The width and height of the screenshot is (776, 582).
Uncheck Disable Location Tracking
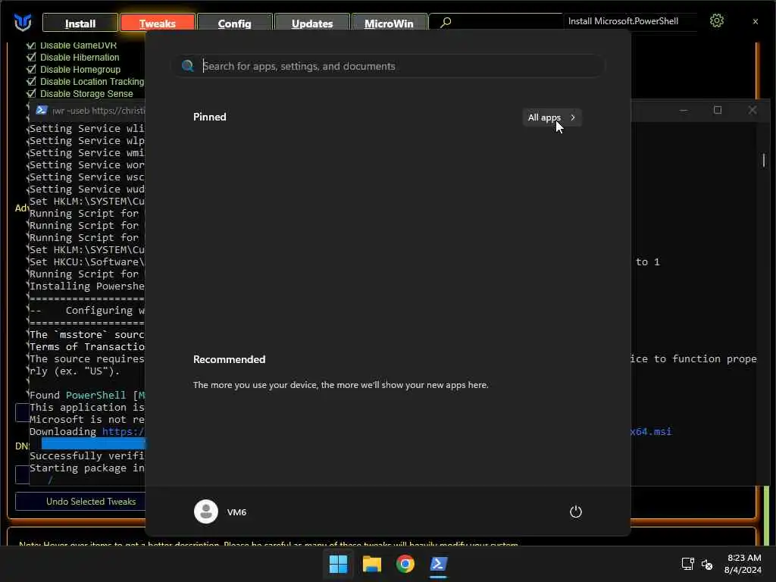click(x=31, y=81)
